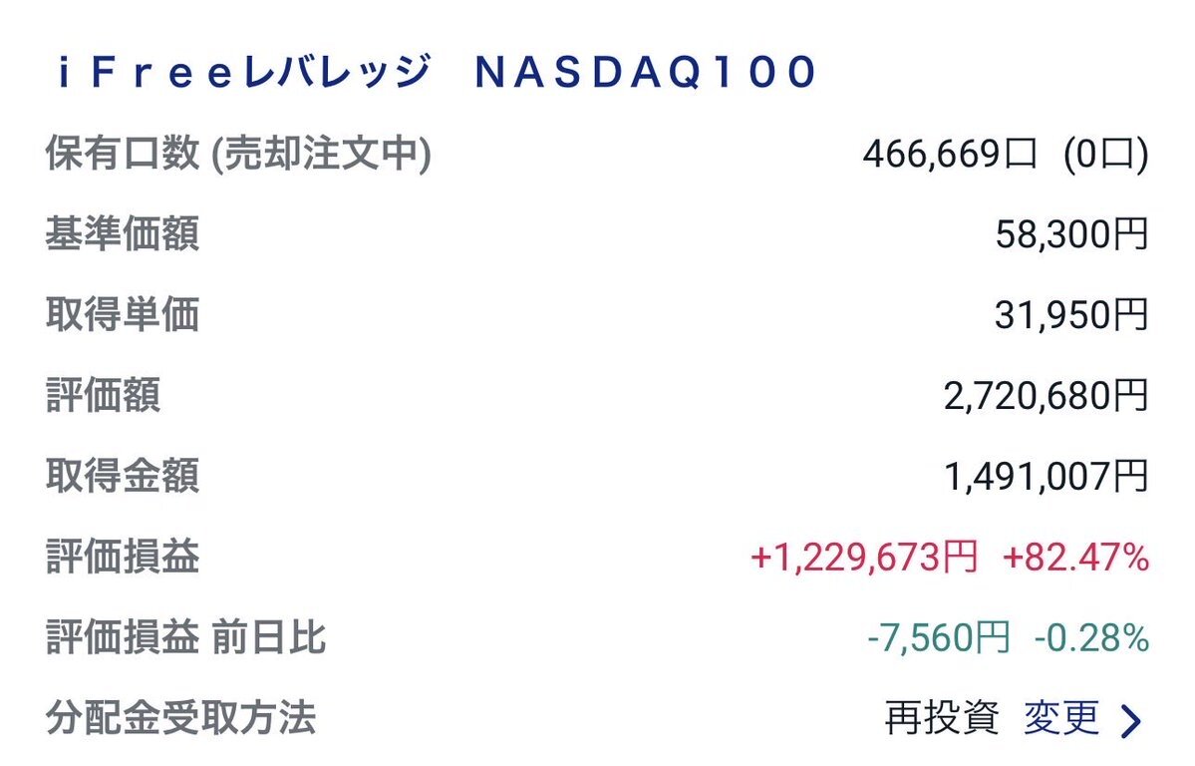Select the +82.47% gain percentage
Image resolution: width=1195 pixels, height=766 pixels.
coord(1076,557)
